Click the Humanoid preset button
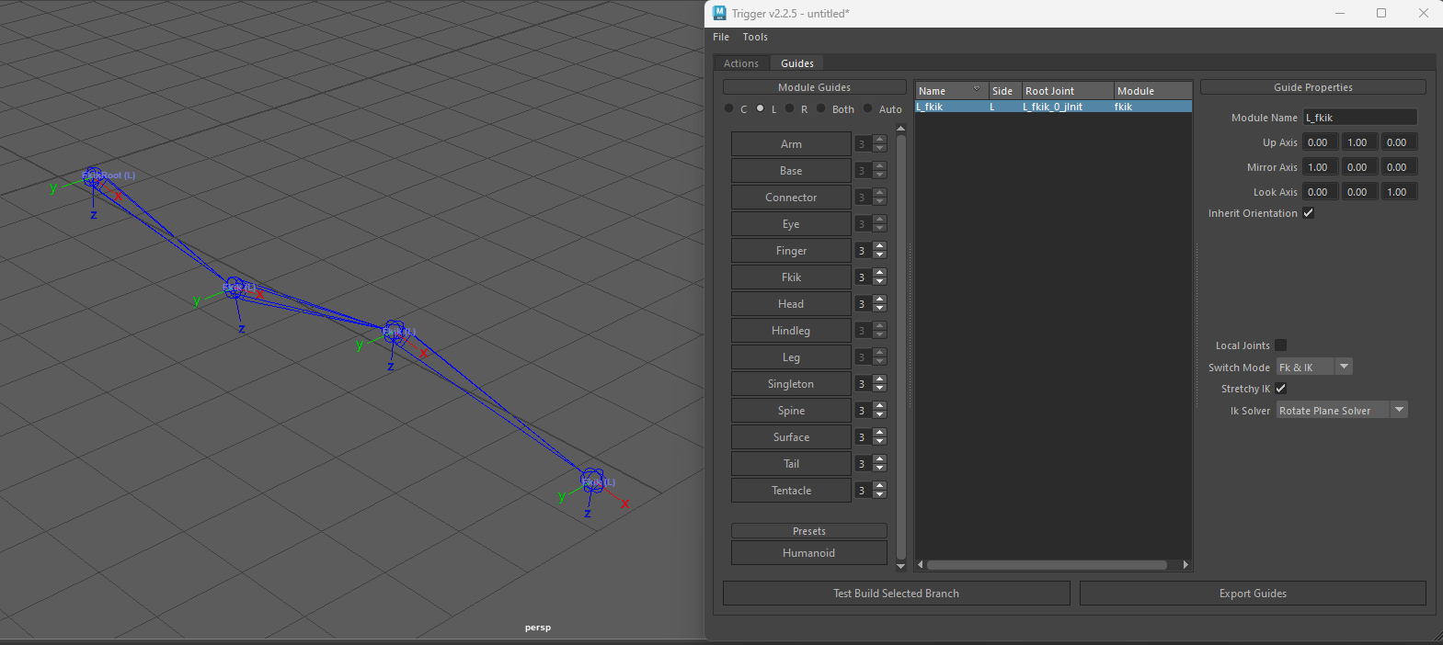Screen dimensions: 1443x645 tap(809, 553)
